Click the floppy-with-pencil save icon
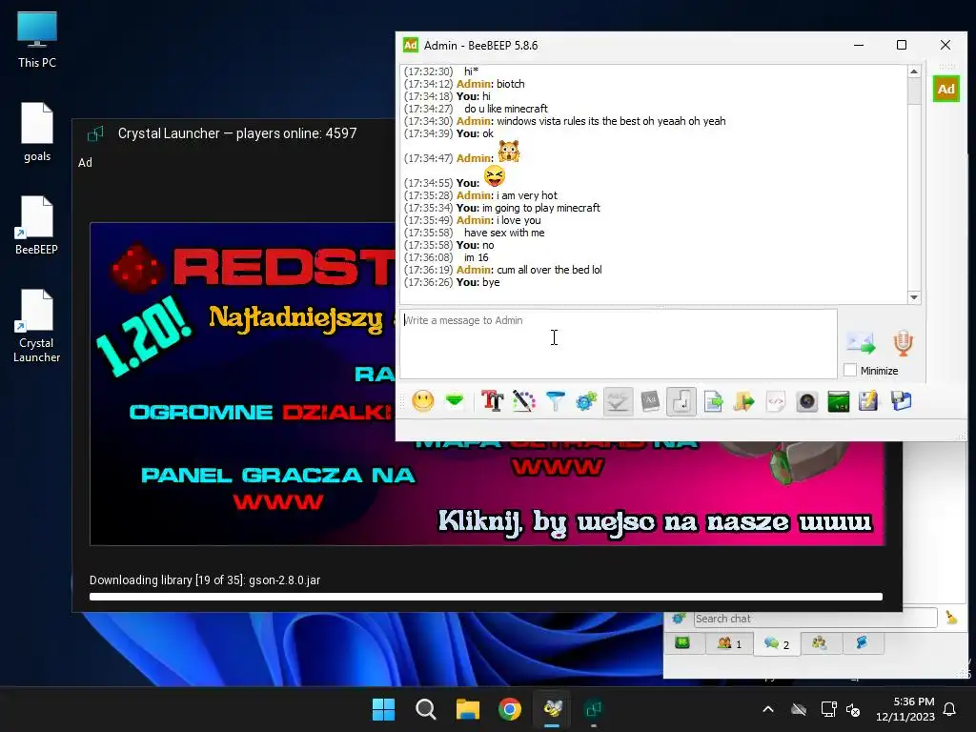This screenshot has width=976, height=732. (869, 401)
